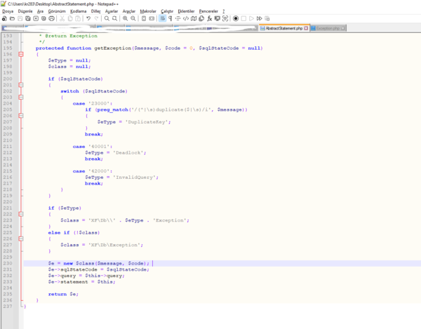
Task: Create a new document with toolbar icon
Action: click(x=4, y=18)
